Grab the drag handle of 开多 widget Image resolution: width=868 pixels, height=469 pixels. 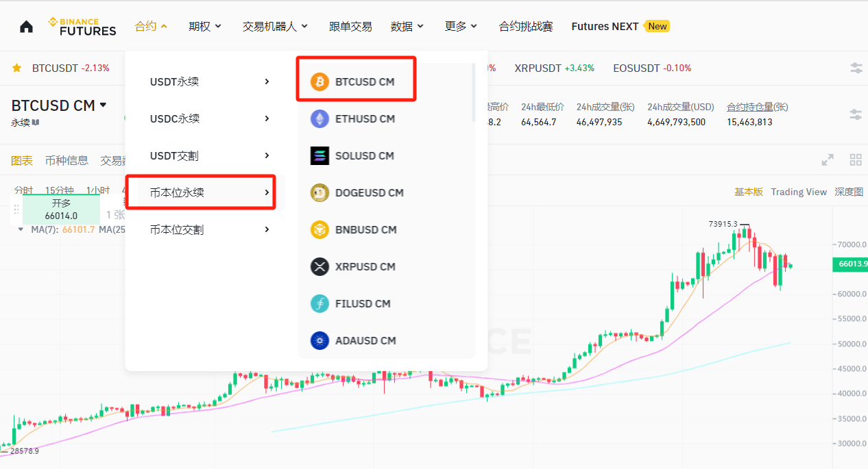click(x=16, y=210)
